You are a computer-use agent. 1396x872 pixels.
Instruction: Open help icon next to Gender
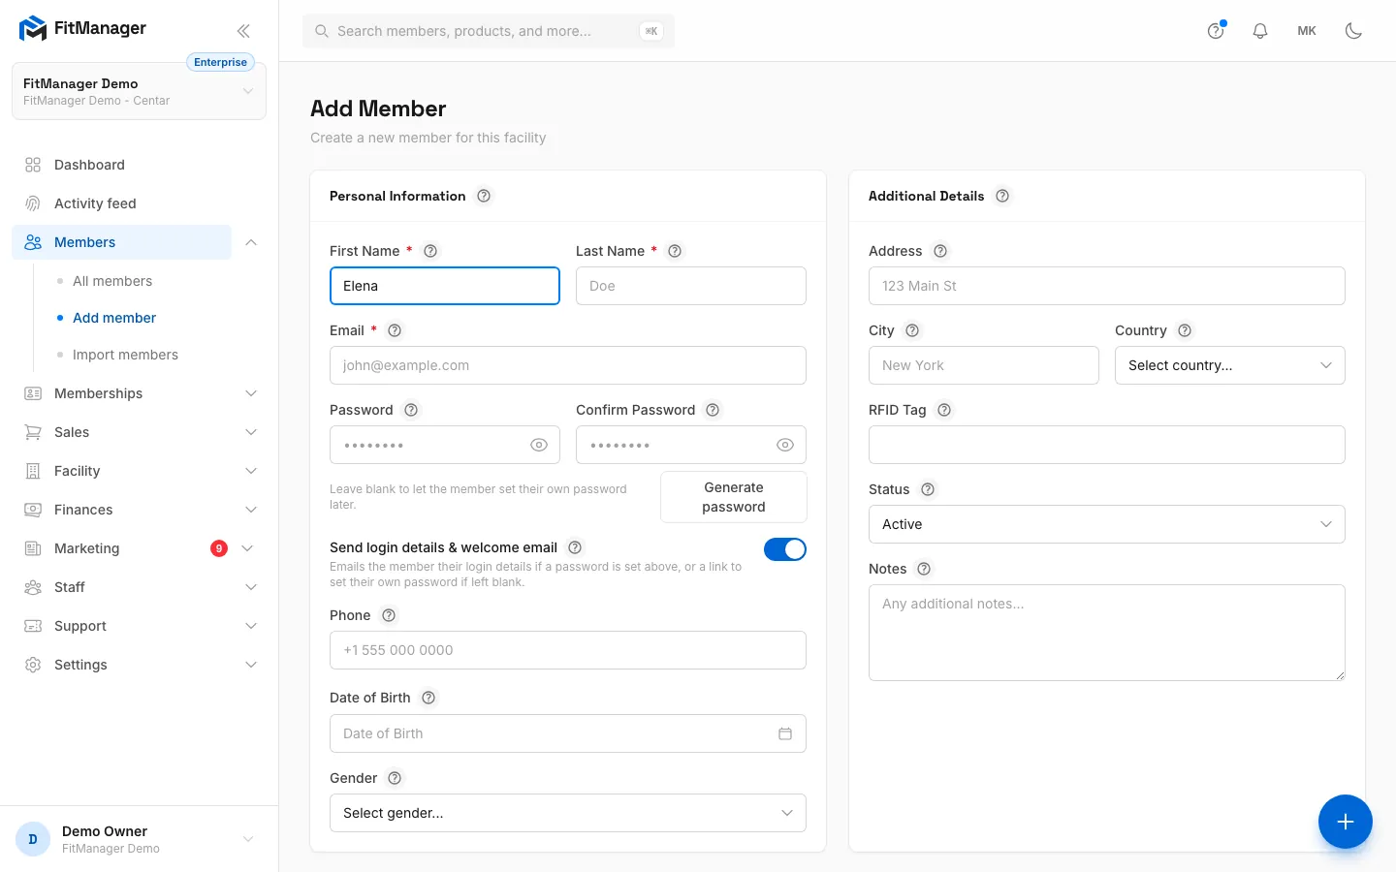(x=395, y=778)
